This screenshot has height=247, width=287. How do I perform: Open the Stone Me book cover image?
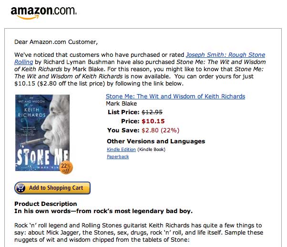tap(42, 132)
